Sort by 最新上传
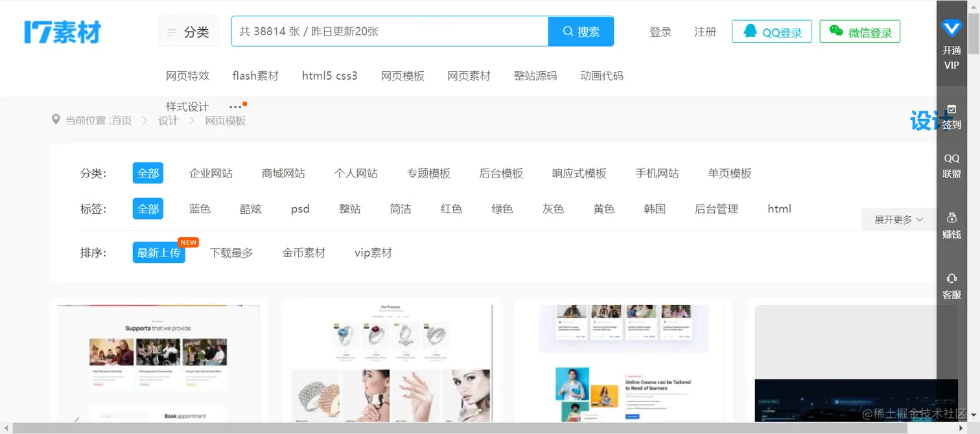Screen dimensions: 980x434 (159, 253)
